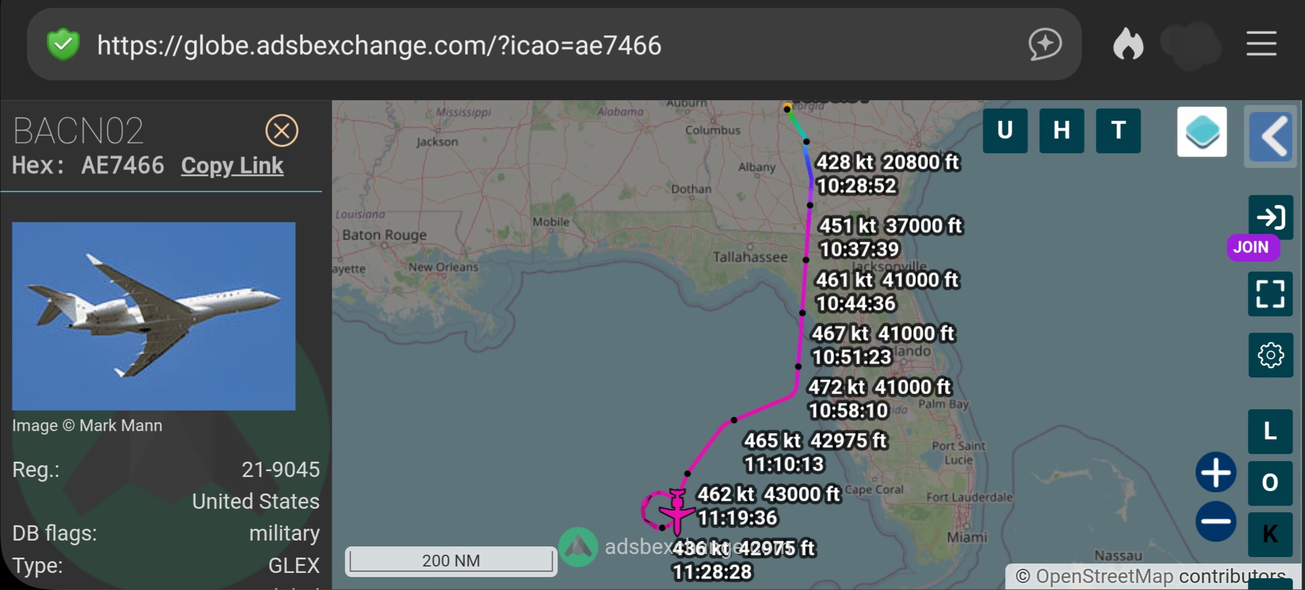Select the 11:19:36 track point label
Screen dimensions: 1305x590
point(769,506)
